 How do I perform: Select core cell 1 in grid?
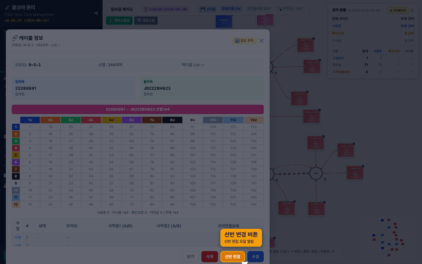[30, 127]
